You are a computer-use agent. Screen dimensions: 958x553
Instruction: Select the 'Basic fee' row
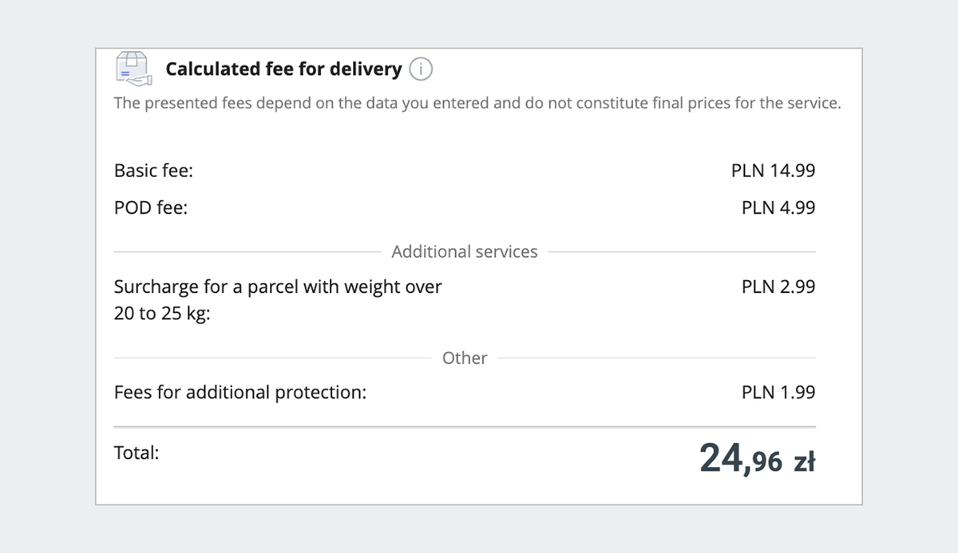(153, 170)
